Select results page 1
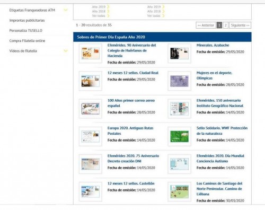 point(219,25)
